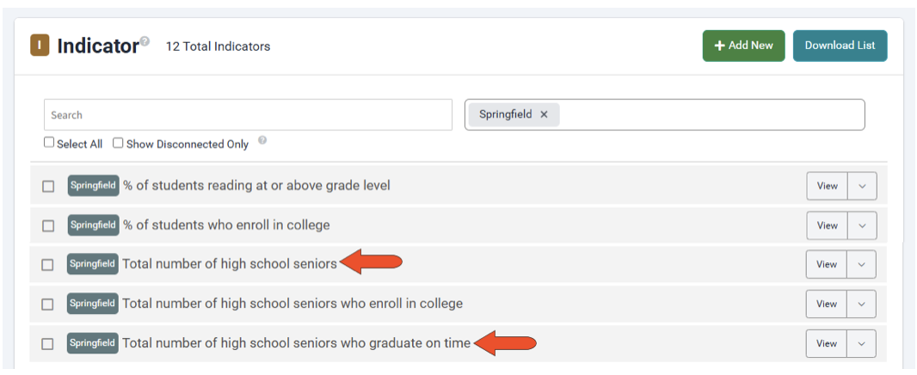Viewport: 917px width, 375px height.
Task: Click help icon next to Show Disconnected Only
Action: (262, 140)
